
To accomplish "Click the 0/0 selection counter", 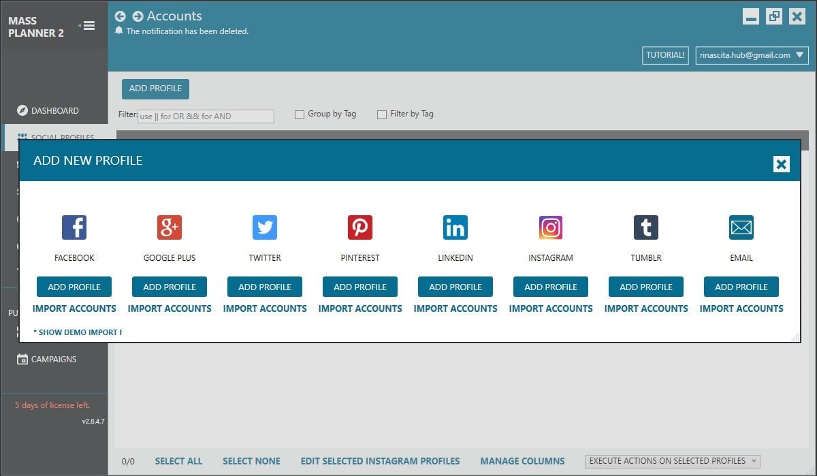I will (128, 462).
